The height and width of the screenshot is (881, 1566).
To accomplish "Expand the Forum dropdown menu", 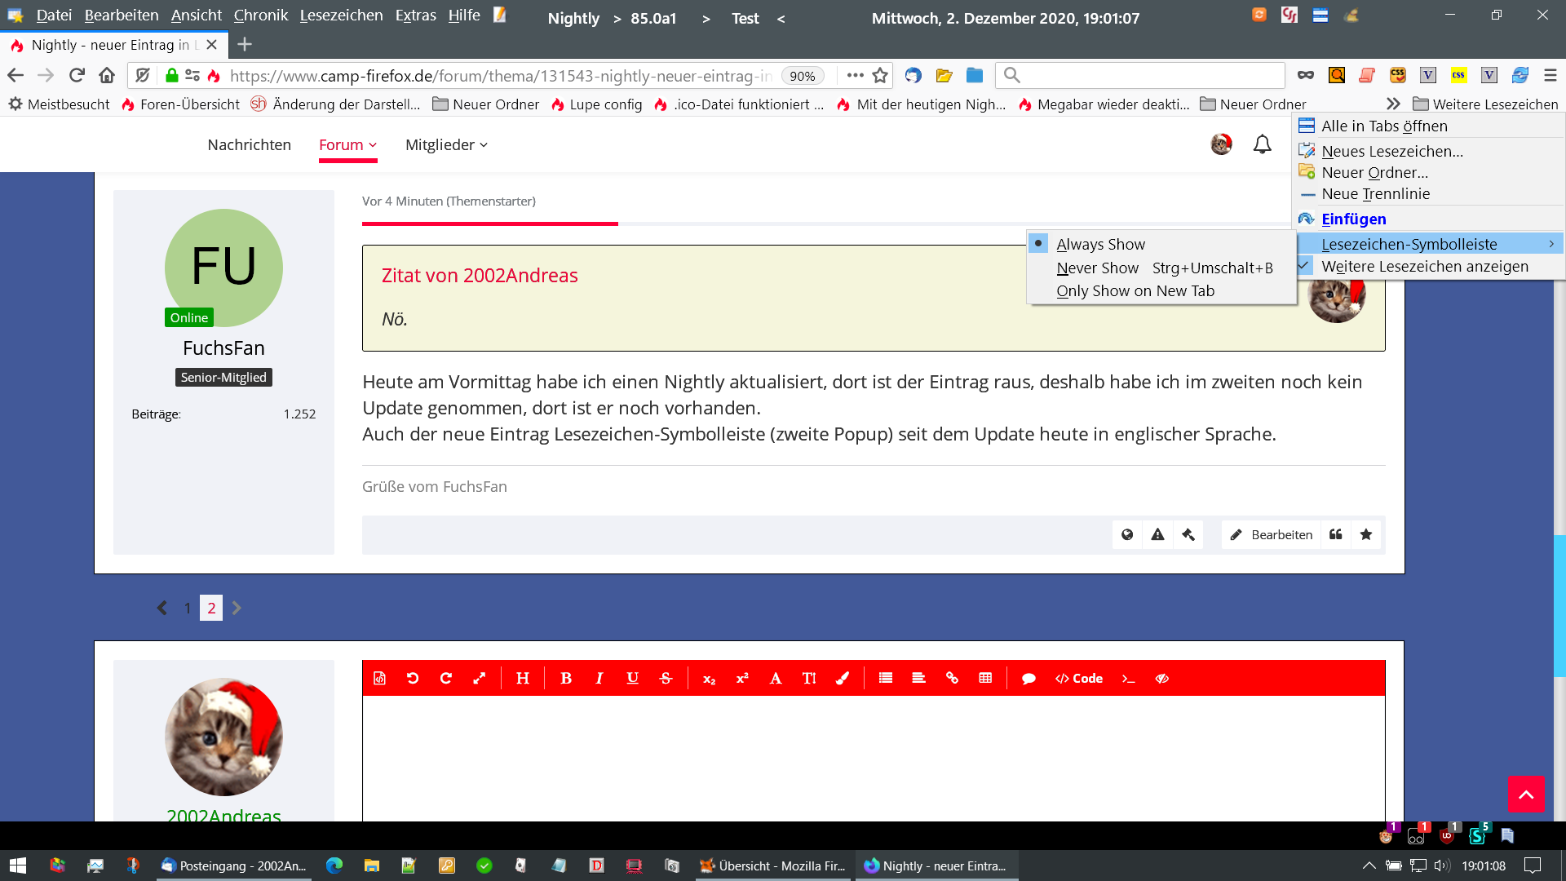I will click(347, 144).
